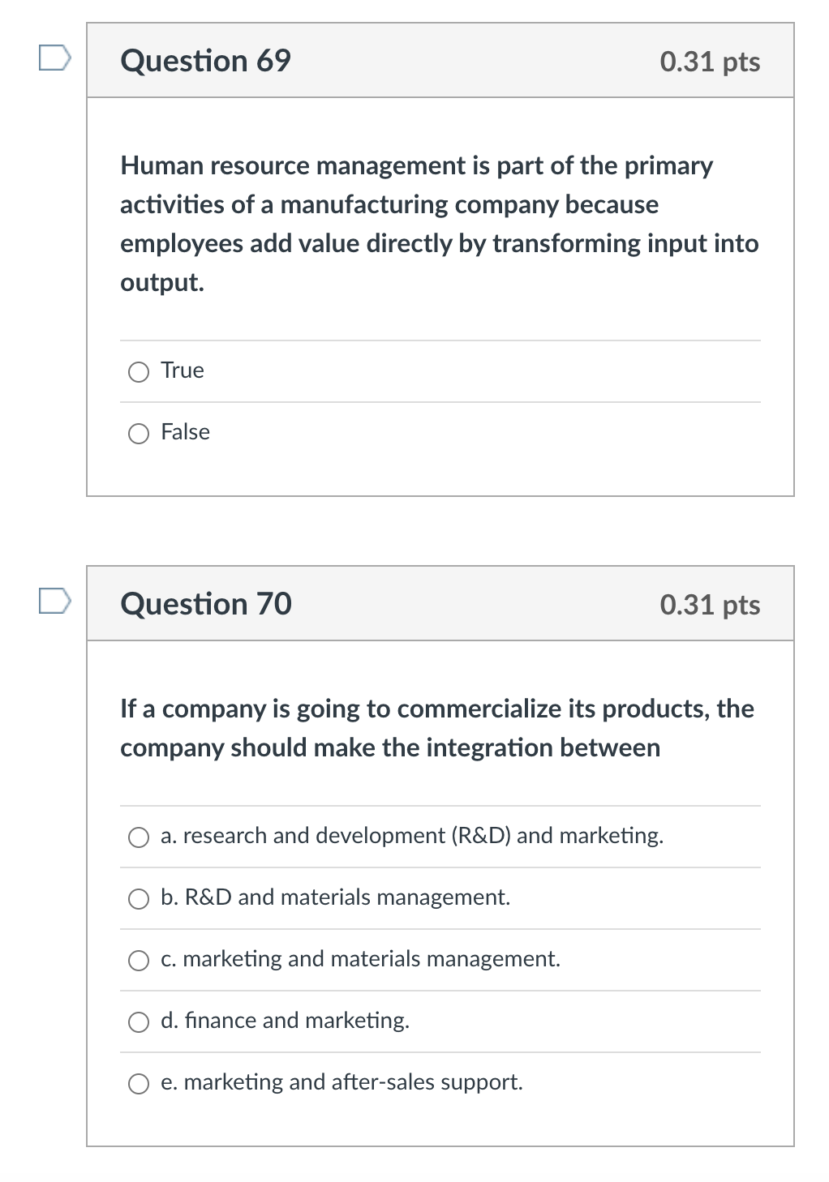Click the True answer label text
The image size is (829, 1182).
182,370
